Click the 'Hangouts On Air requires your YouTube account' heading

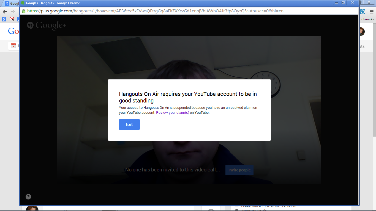coord(188,97)
